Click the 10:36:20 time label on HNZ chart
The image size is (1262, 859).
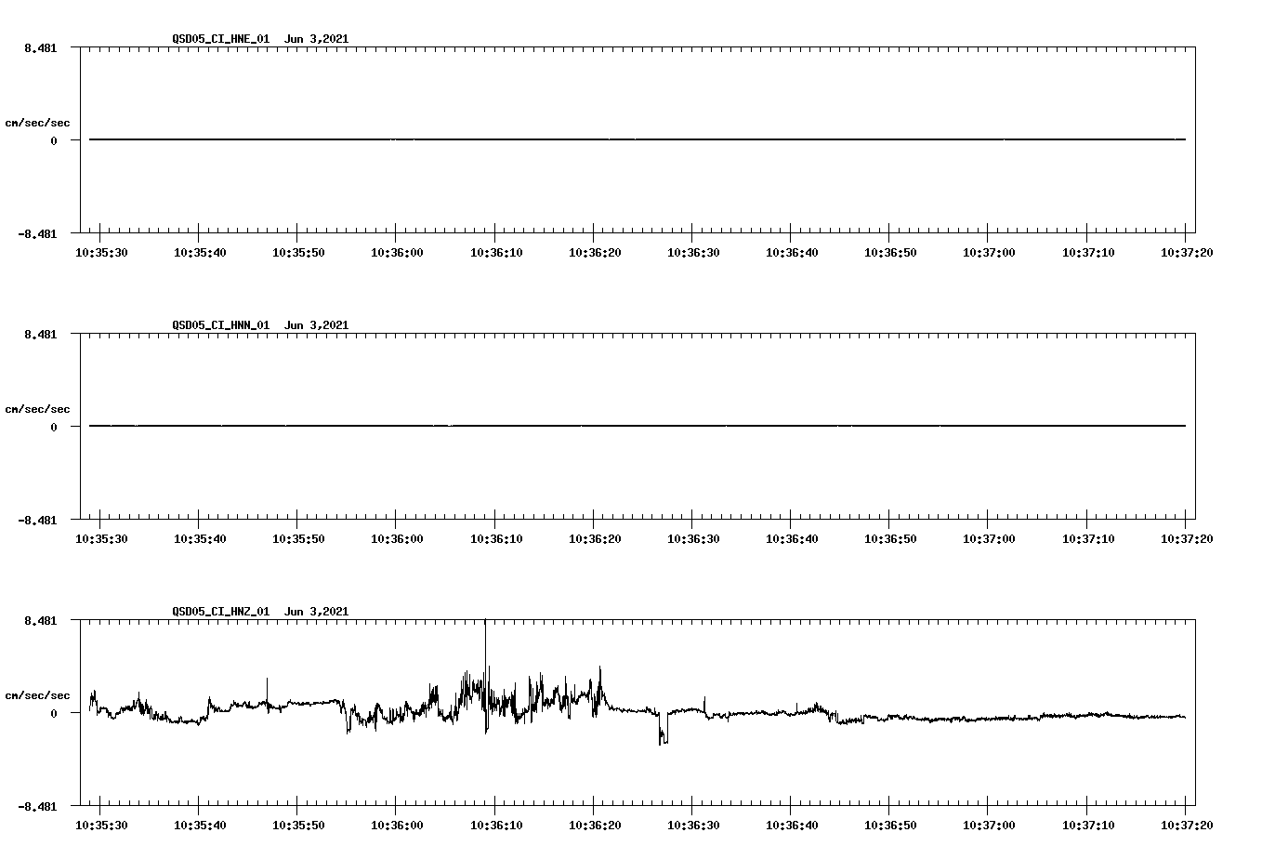[x=594, y=825]
